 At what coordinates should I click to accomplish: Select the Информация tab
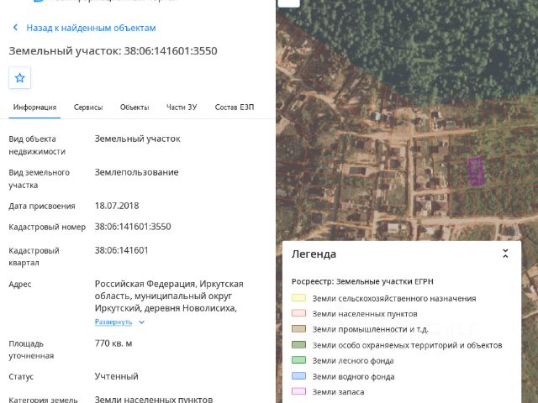34,107
